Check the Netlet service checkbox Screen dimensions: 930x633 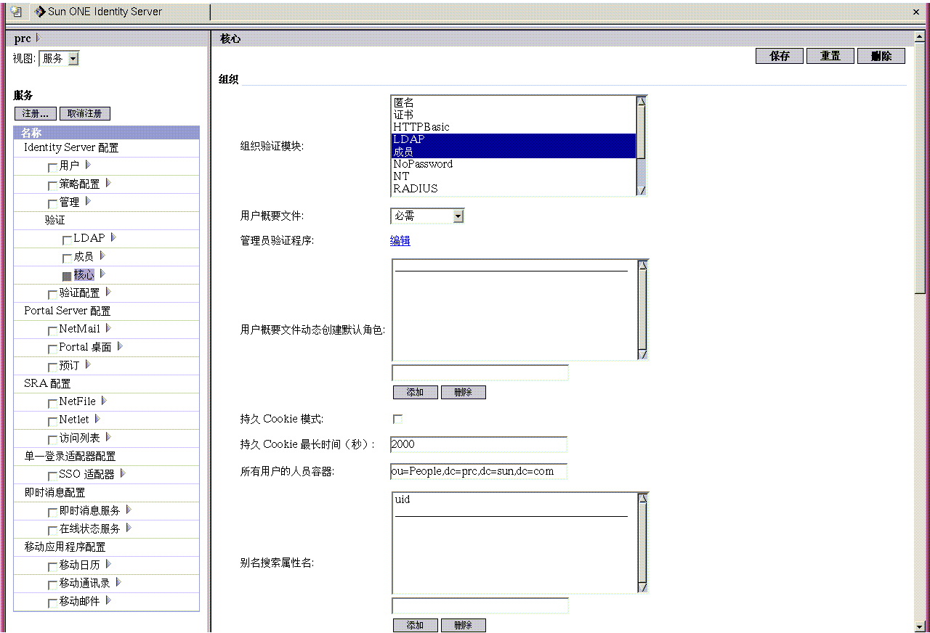click(x=52, y=421)
